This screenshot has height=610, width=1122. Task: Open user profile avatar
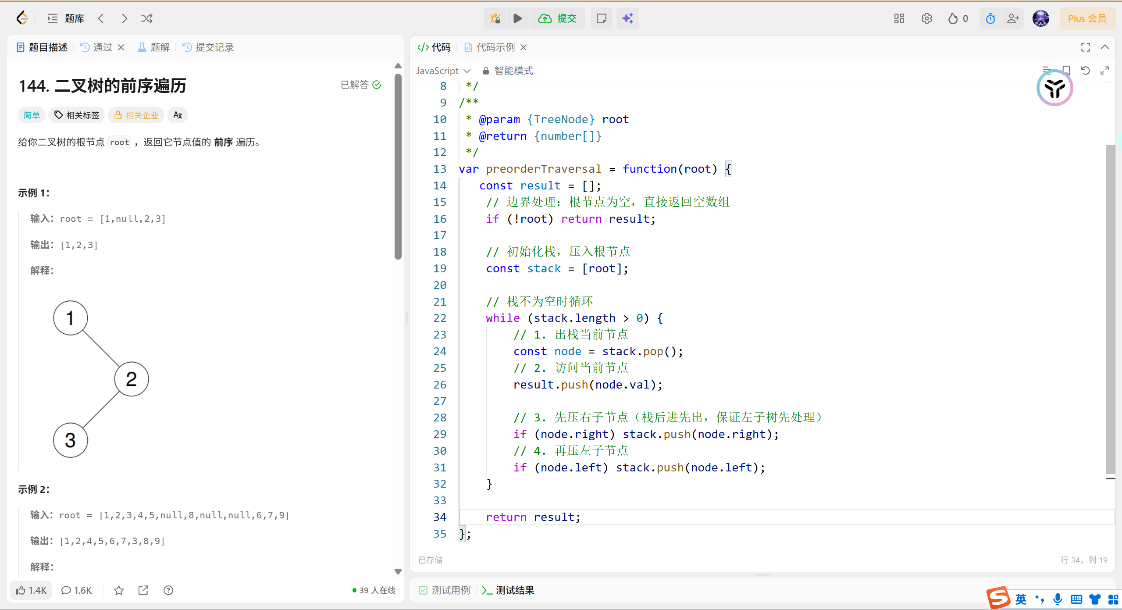tap(1041, 18)
